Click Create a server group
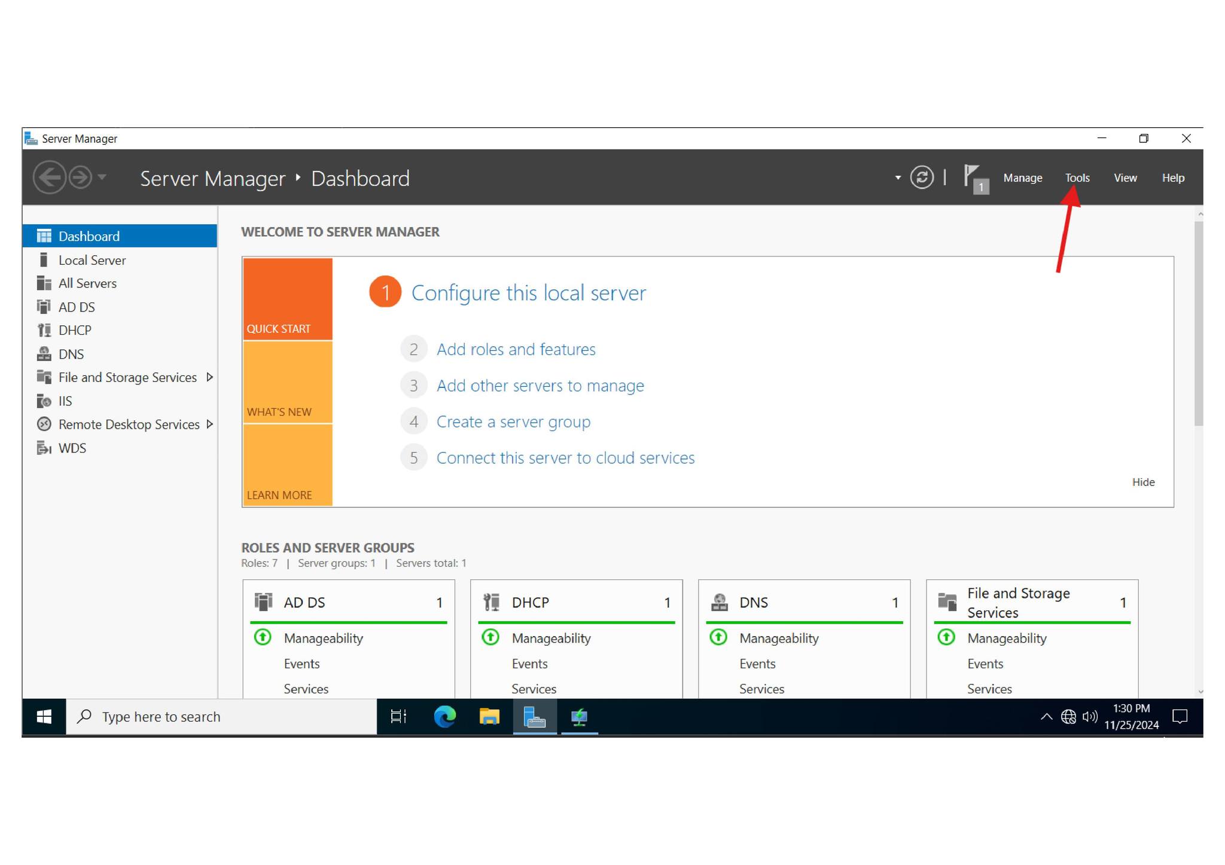Screen dimensions: 1225x865 [513, 422]
